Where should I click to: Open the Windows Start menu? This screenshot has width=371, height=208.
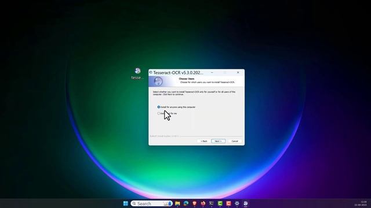click(126, 203)
